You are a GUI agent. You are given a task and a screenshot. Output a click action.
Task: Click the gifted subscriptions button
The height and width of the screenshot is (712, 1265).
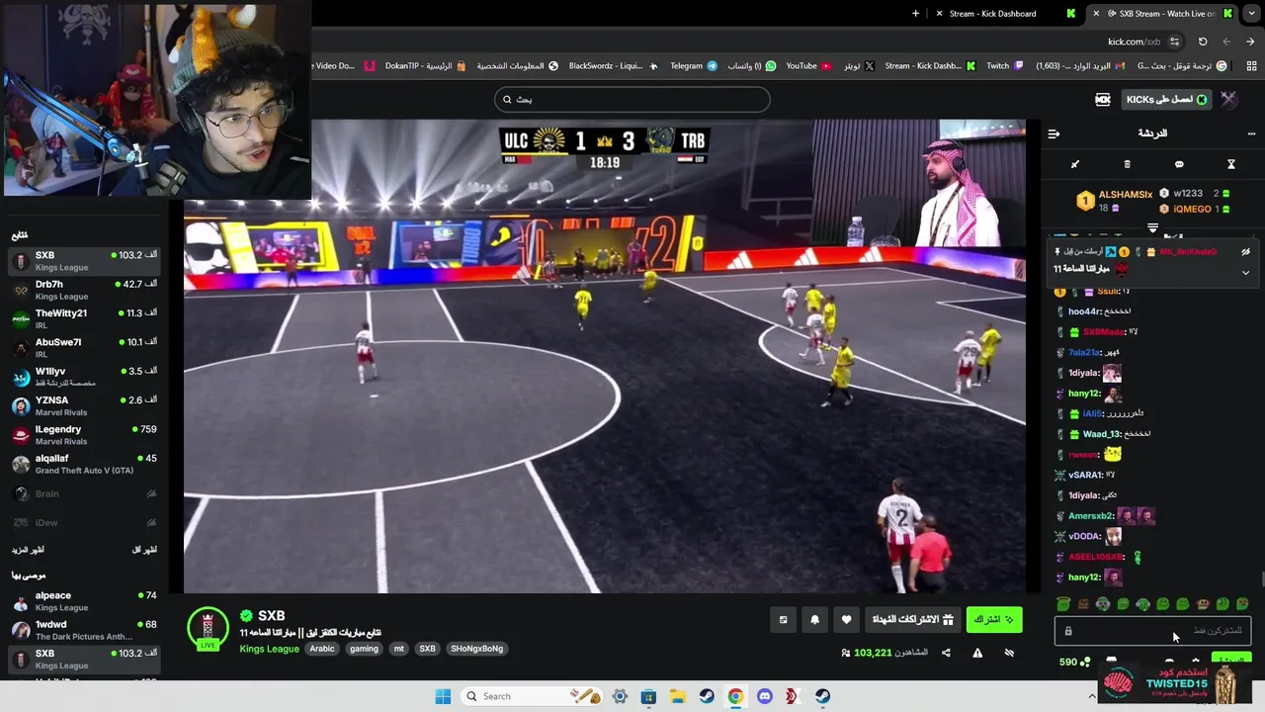(912, 620)
